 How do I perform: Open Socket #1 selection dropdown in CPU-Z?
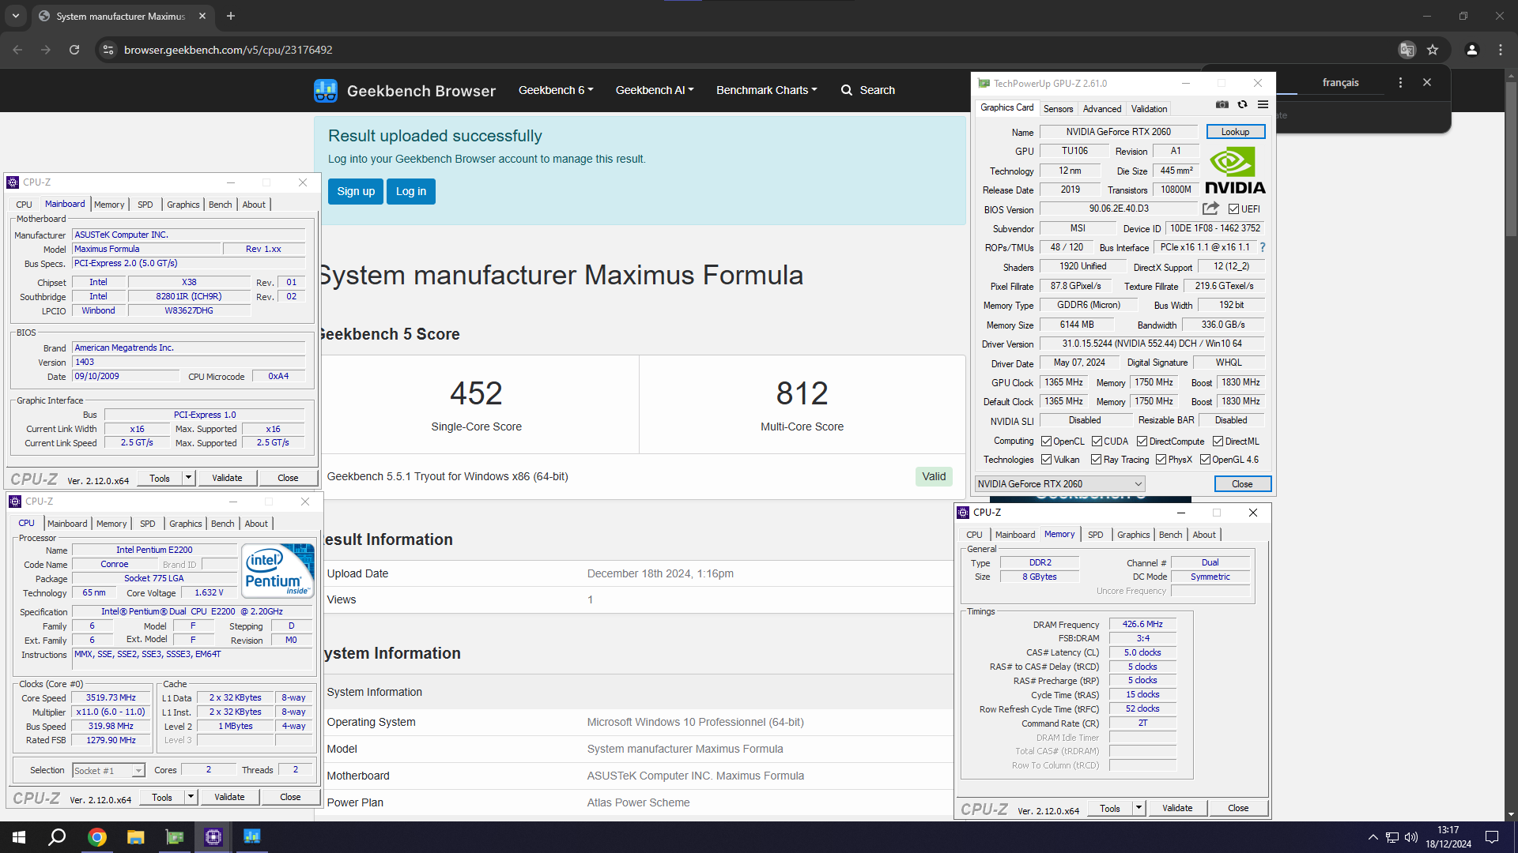click(108, 770)
